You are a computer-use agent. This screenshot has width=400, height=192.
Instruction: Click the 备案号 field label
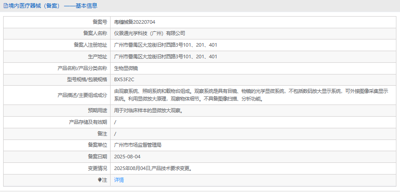click(x=100, y=22)
